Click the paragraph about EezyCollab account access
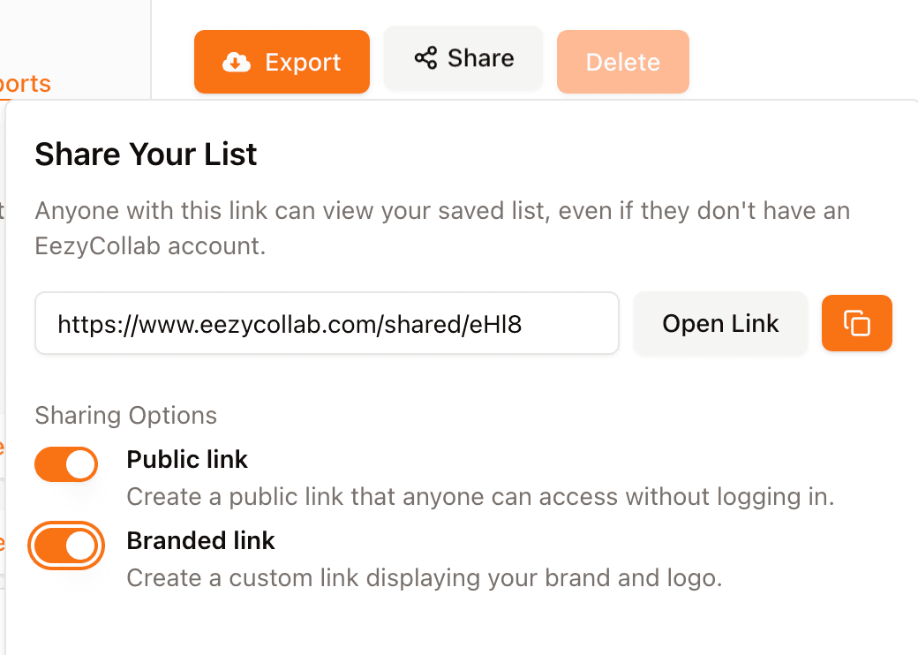 pos(442,229)
